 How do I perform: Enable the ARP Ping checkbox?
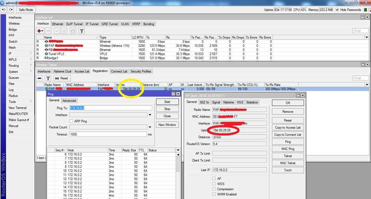[x=71, y=121]
